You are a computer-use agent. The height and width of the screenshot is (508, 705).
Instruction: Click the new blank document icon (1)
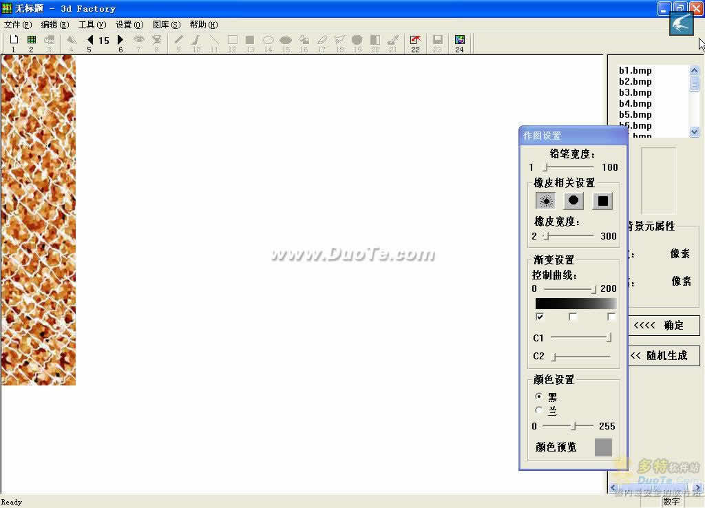tap(13, 41)
